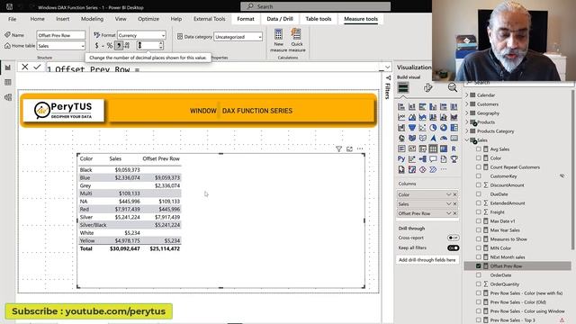Open Data category dropdown Uncategorized
This screenshot has height=324, width=576.
[x=238, y=37]
